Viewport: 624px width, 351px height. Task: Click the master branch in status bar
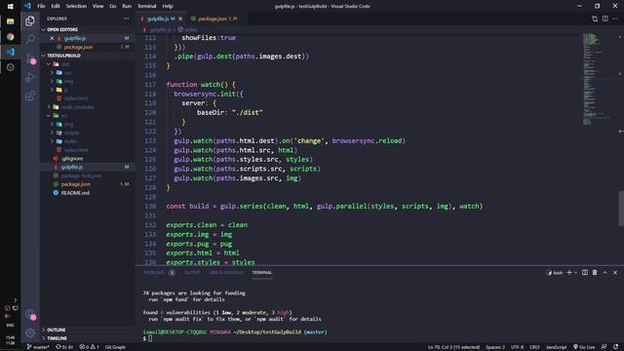[x=38, y=347]
